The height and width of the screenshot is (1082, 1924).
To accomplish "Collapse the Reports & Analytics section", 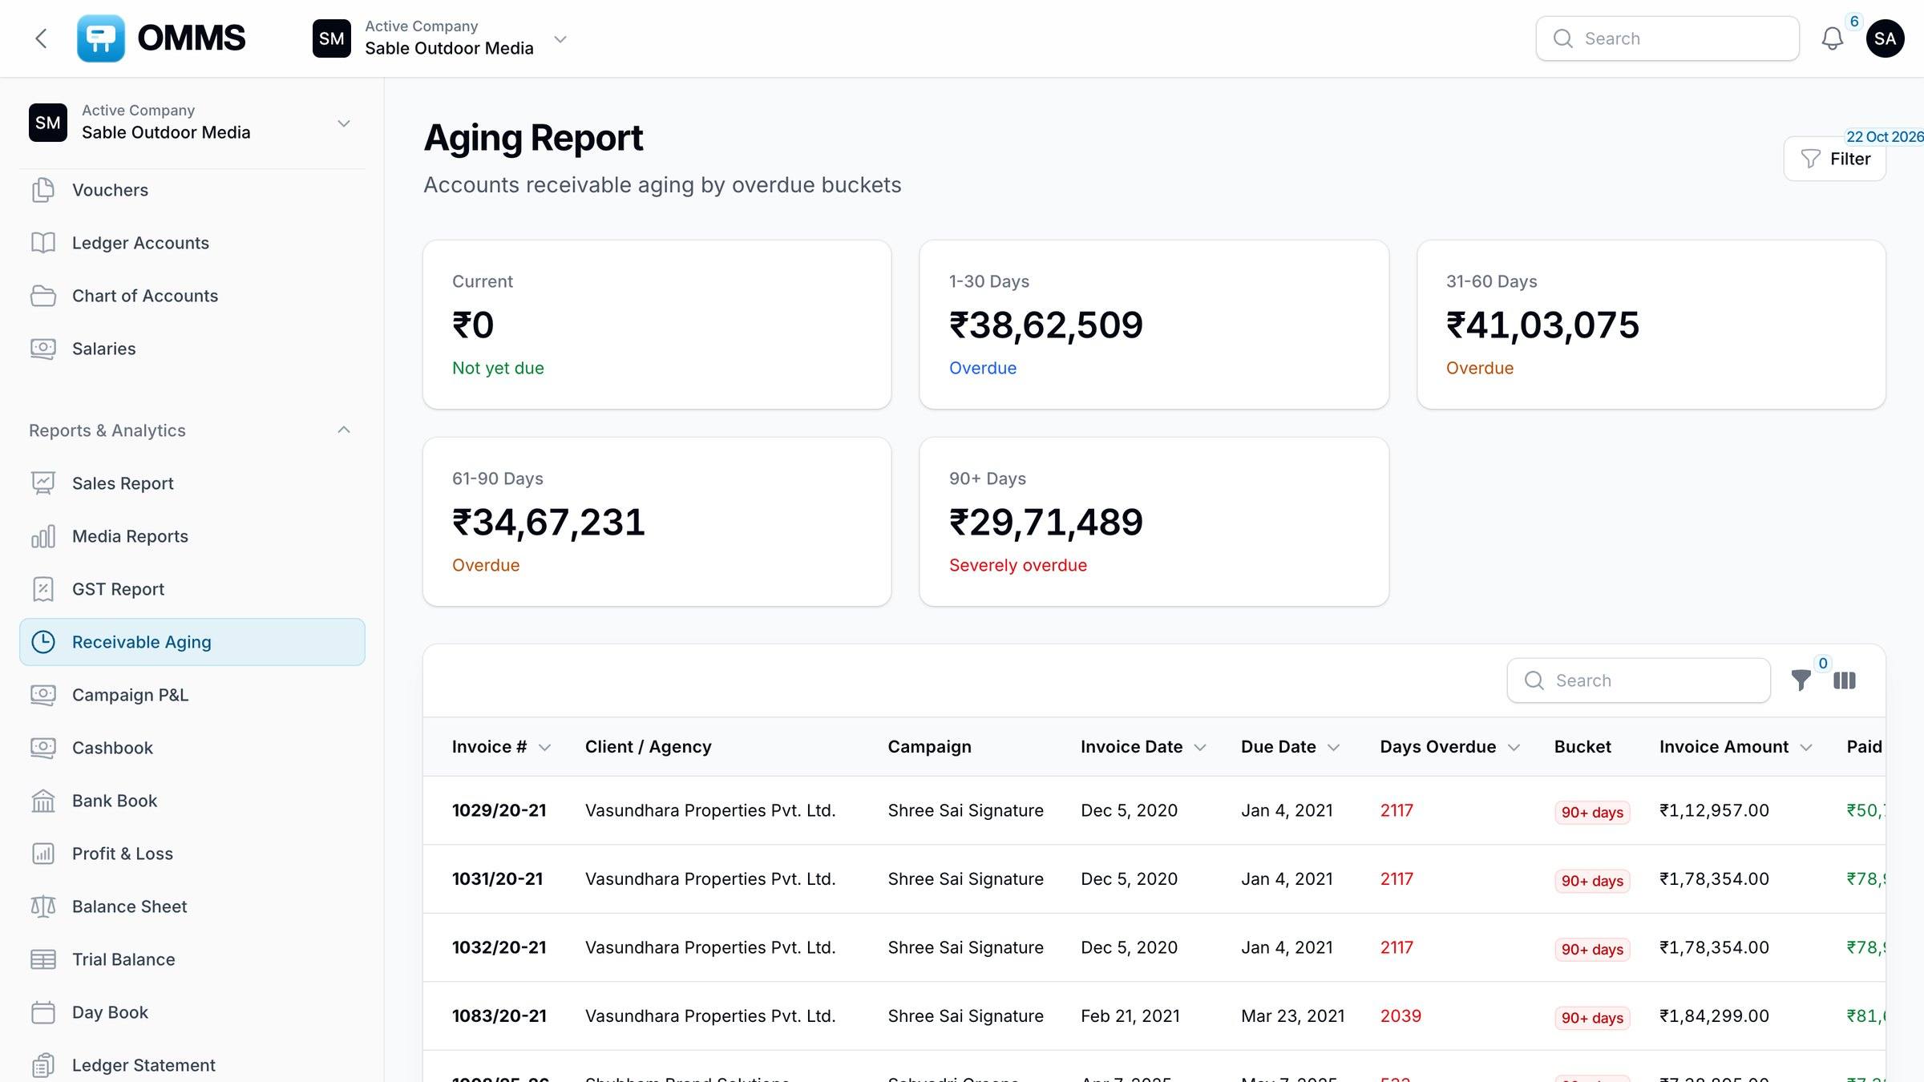I will click(x=344, y=430).
